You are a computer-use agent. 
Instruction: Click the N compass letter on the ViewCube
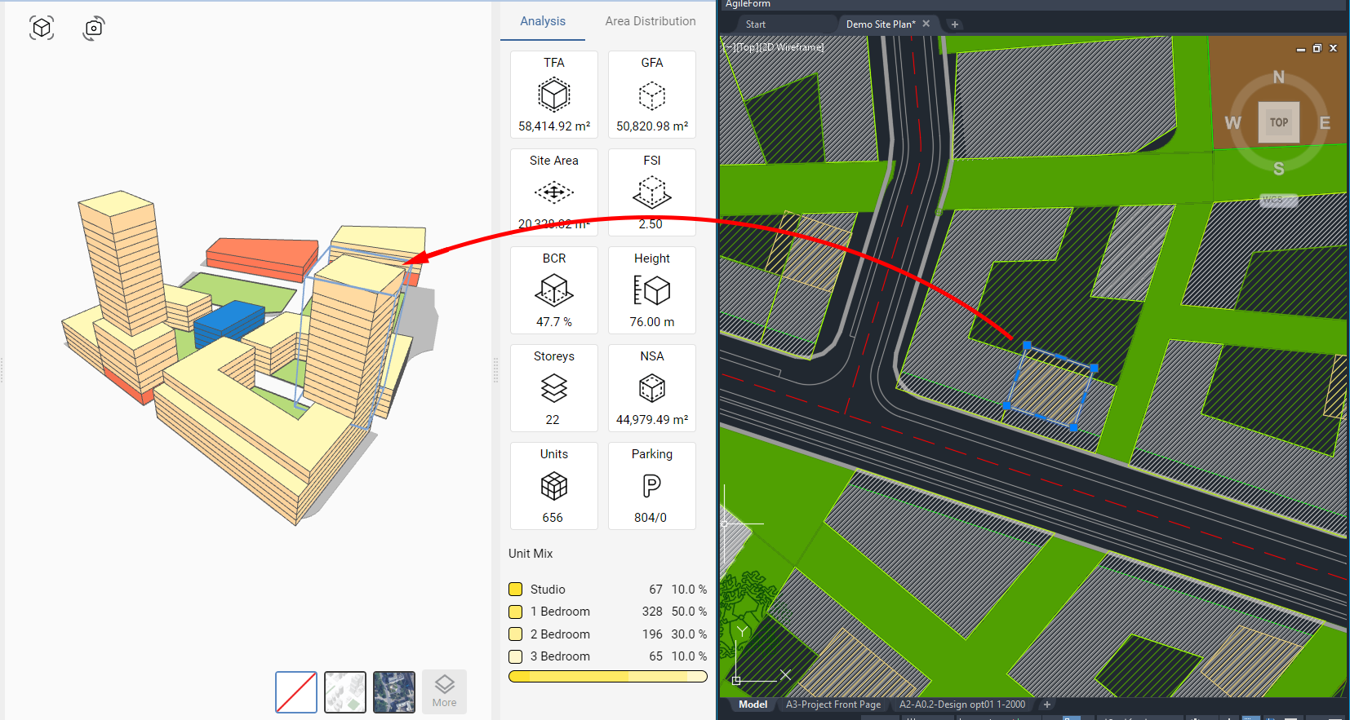(x=1279, y=77)
